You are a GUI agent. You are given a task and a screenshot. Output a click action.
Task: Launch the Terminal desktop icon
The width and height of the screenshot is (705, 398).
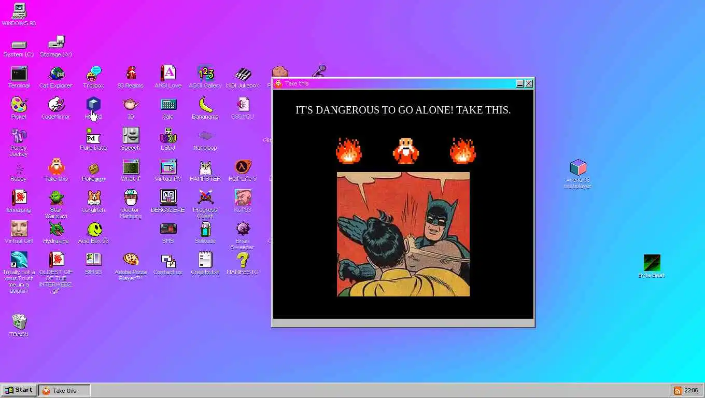pyautogui.click(x=19, y=77)
